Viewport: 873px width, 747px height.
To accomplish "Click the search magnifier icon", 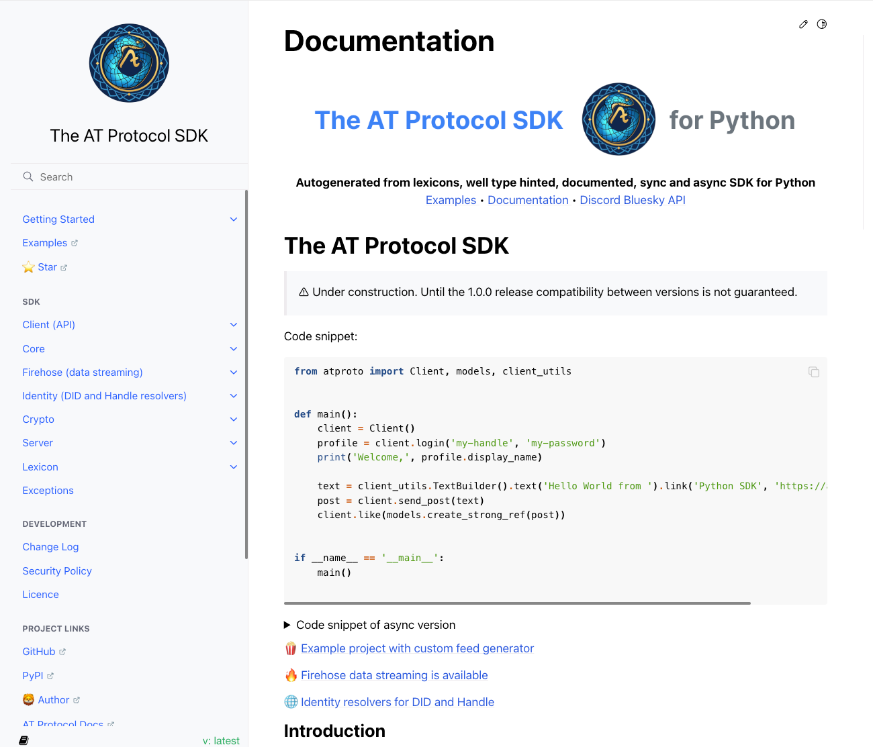I will (28, 177).
